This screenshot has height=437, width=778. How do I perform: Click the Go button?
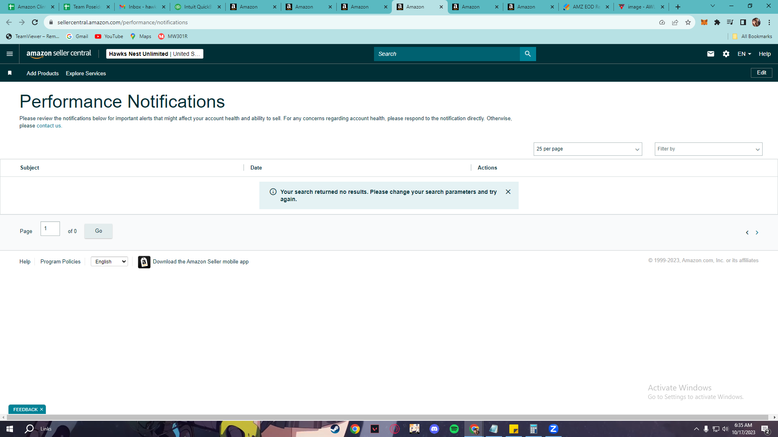(98, 231)
